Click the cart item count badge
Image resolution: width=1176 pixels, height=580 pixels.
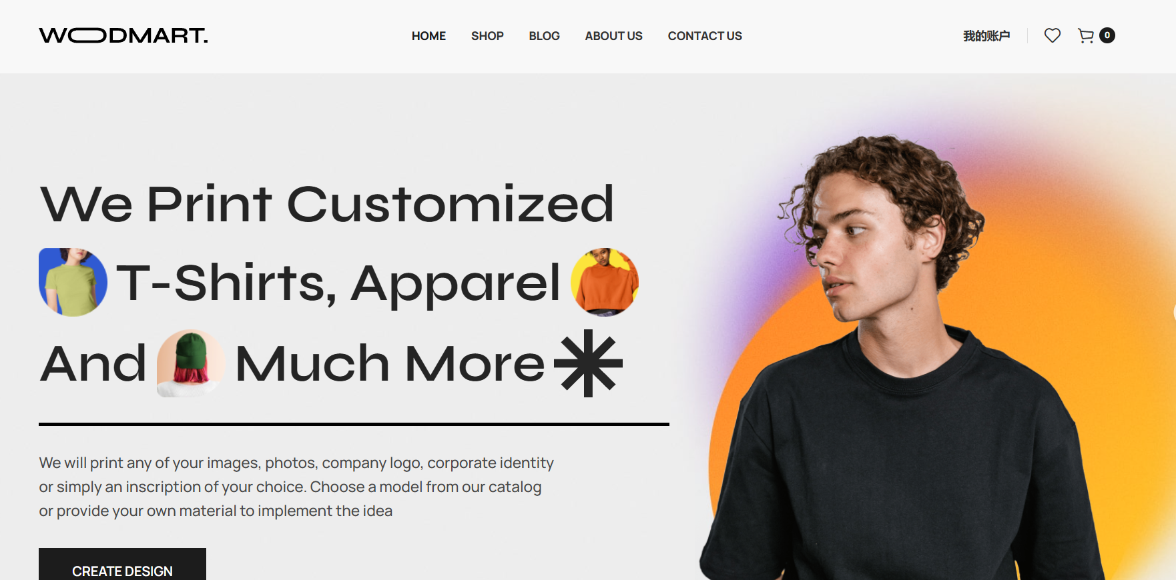pyautogui.click(x=1107, y=35)
